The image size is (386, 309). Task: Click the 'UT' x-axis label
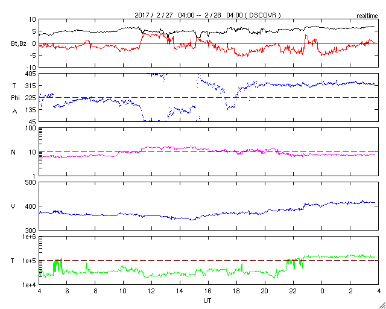coord(207,301)
